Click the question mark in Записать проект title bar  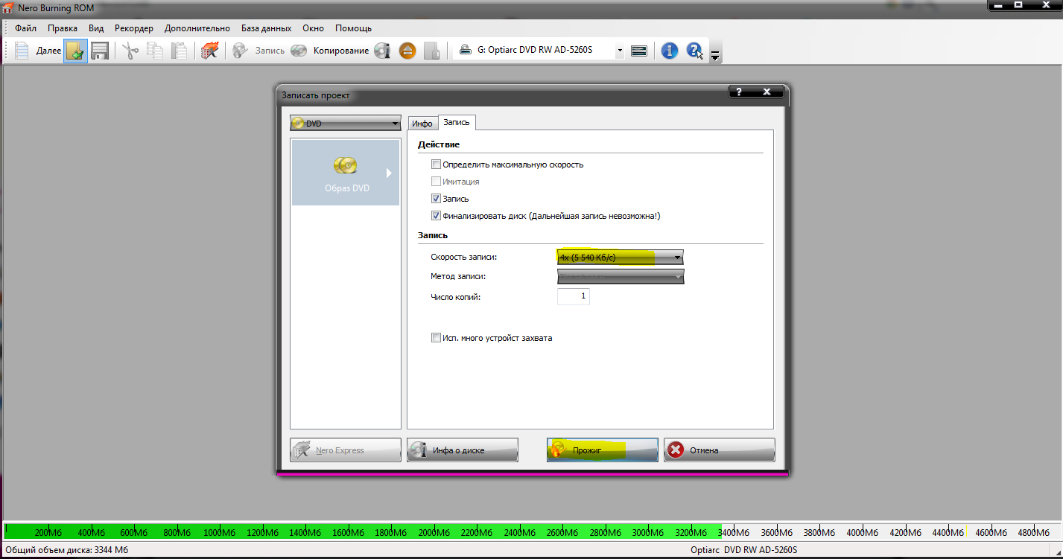(x=738, y=92)
